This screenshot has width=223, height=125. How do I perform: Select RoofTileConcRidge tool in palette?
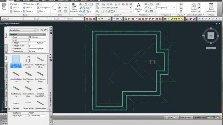(40, 77)
